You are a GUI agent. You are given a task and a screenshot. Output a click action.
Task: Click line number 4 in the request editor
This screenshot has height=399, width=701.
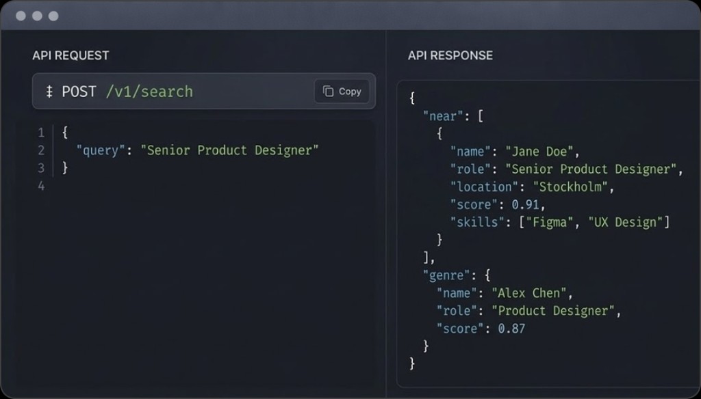pyautogui.click(x=40, y=185)
